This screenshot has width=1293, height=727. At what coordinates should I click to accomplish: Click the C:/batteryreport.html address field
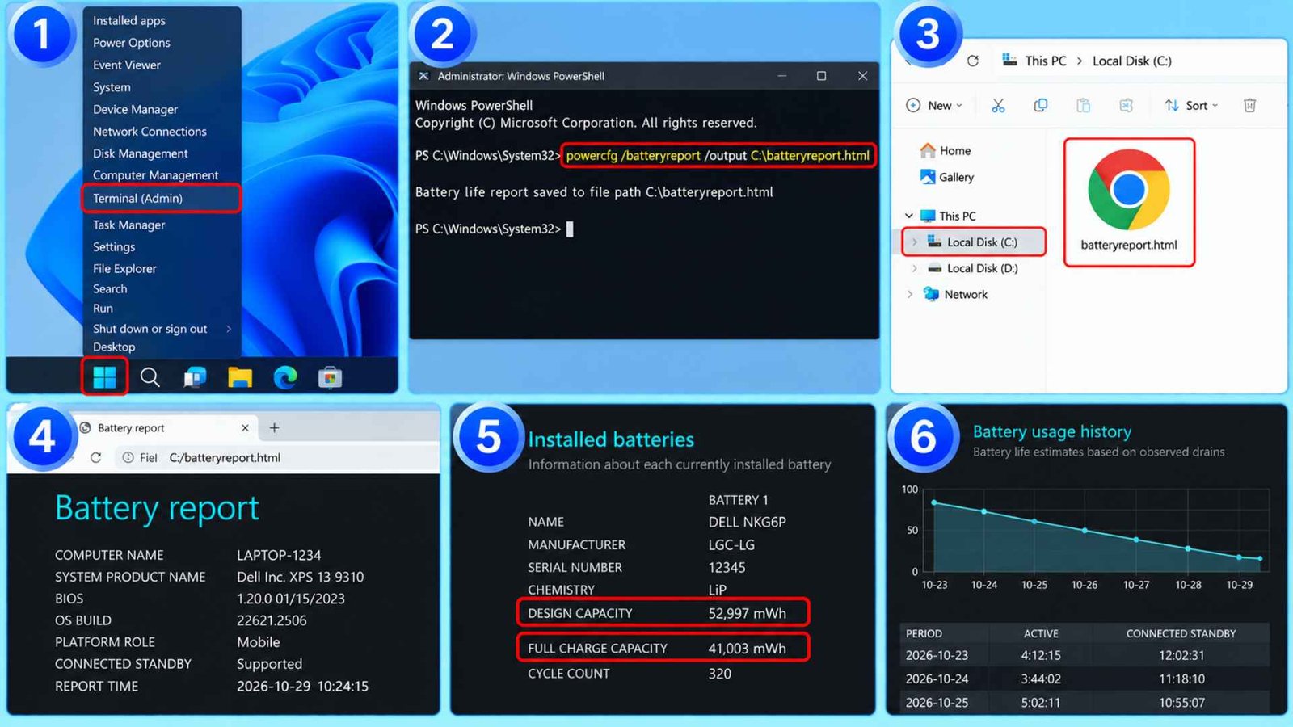(x=225, y=457)
